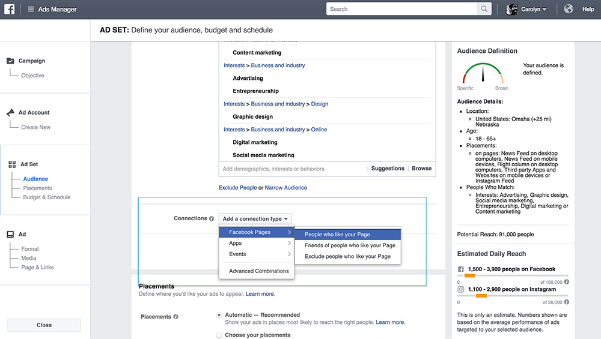The image size is (601, 339).
Task: Choose Advanced Combinations option
Action: point(258,271)
